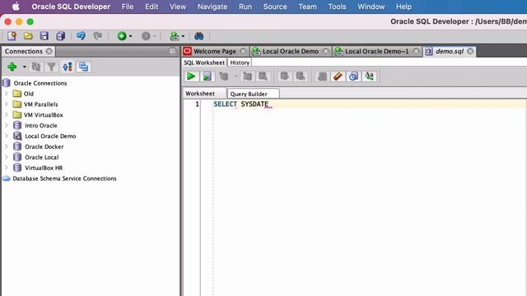The height and width of the screenshot is (296, 527).
Task: Click the To Upper/Lower case icon
Action: click(370, 76)
